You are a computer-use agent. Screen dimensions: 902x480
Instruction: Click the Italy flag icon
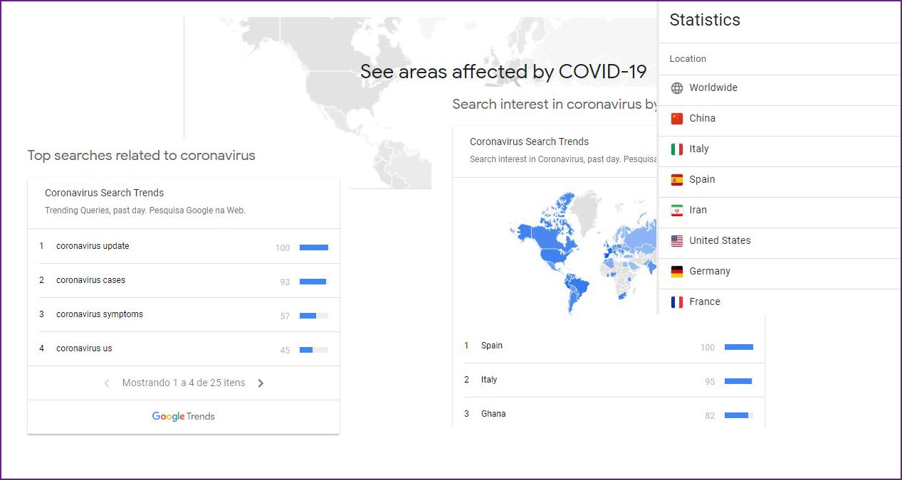click(677, 149)
